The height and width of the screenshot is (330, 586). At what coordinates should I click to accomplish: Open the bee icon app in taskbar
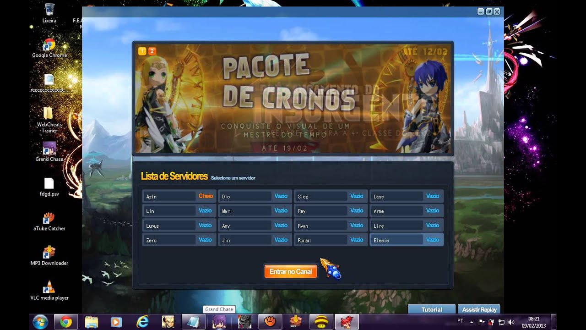click(321, 322)
